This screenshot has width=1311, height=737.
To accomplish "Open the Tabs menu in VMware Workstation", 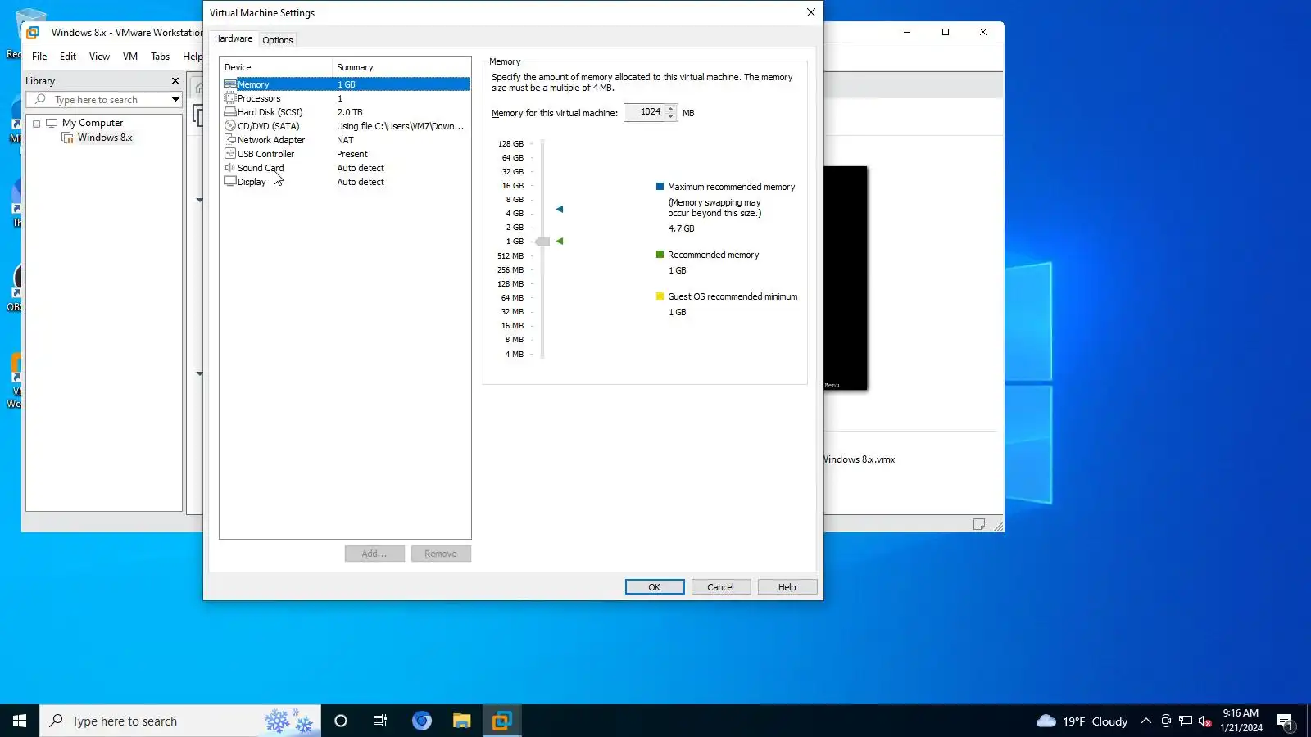I will 161,57.
